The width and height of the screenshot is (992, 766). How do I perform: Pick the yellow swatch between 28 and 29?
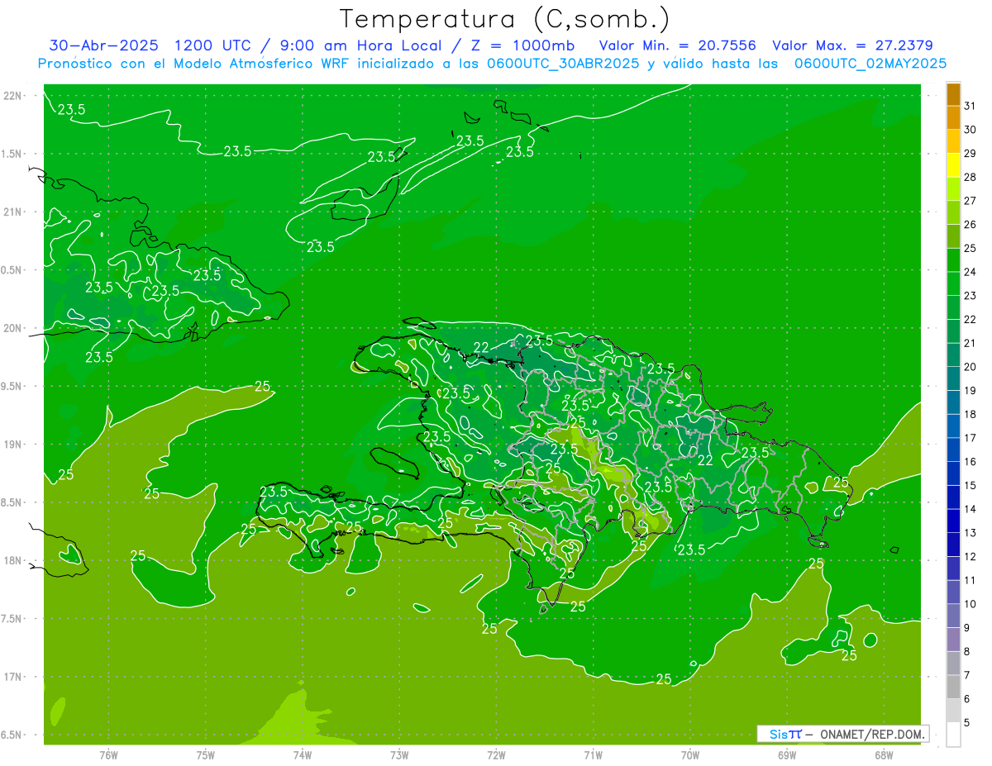(x=953, y=166)
